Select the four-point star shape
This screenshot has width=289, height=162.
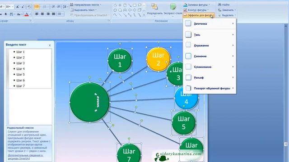point(120,5)
